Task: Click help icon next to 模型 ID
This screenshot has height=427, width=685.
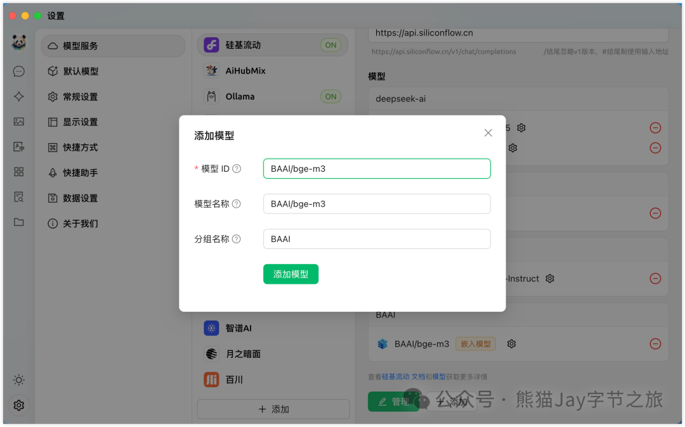Action: tap(237, 169)
